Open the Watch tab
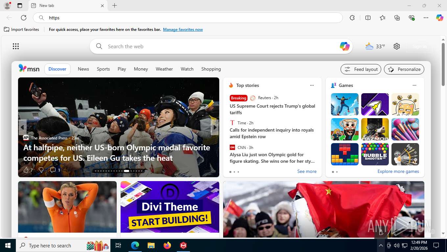 187,69
